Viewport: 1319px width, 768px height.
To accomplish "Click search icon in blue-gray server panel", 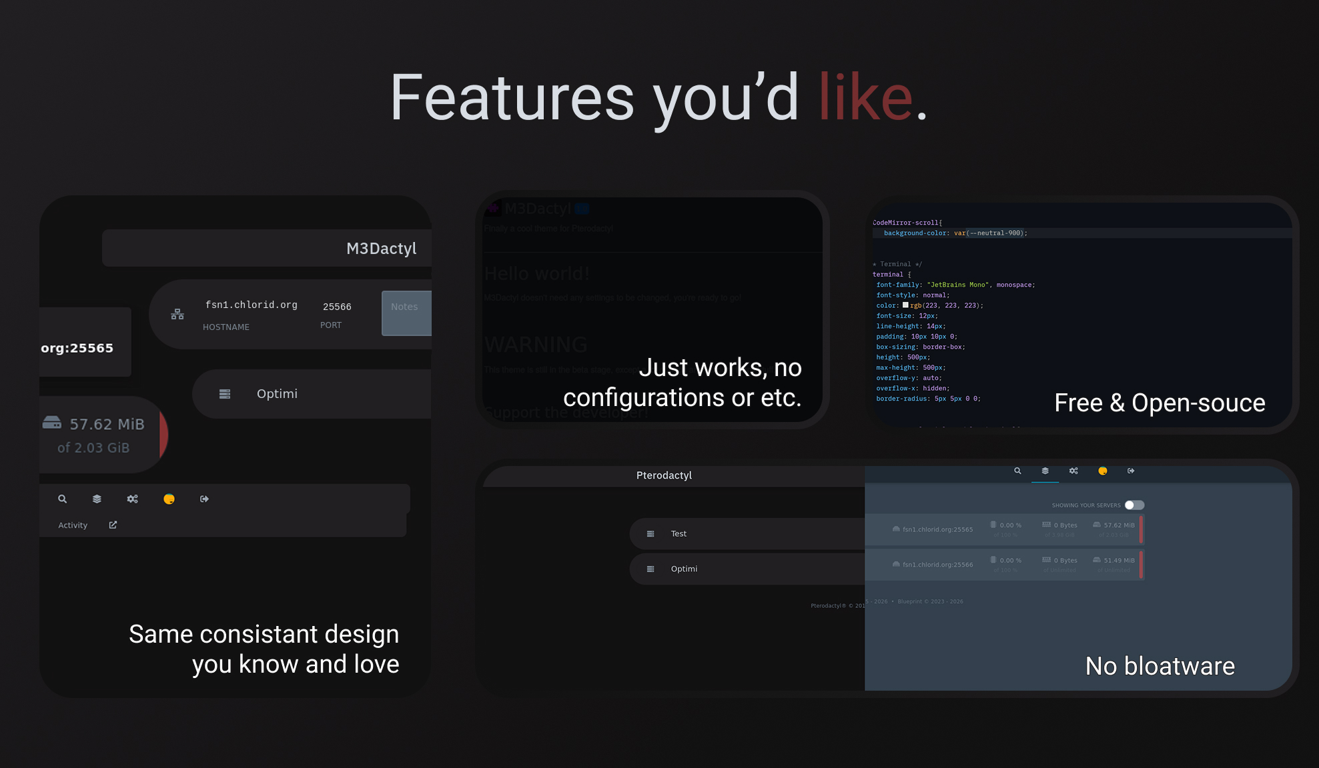I will click(1017, 471).
